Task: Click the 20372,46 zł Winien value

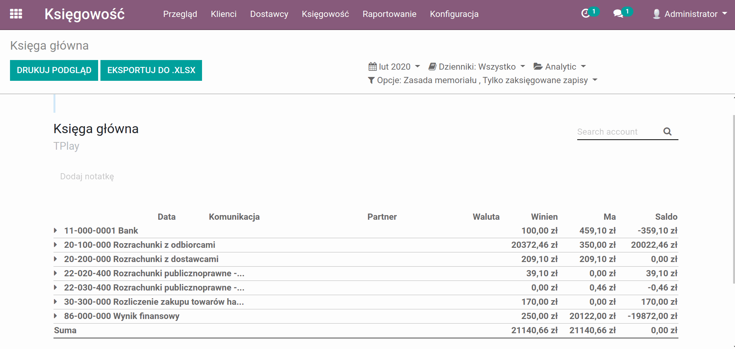Action: click(535, 245)
